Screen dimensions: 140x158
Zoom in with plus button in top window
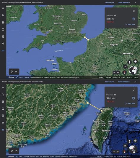tap(118, 72)
